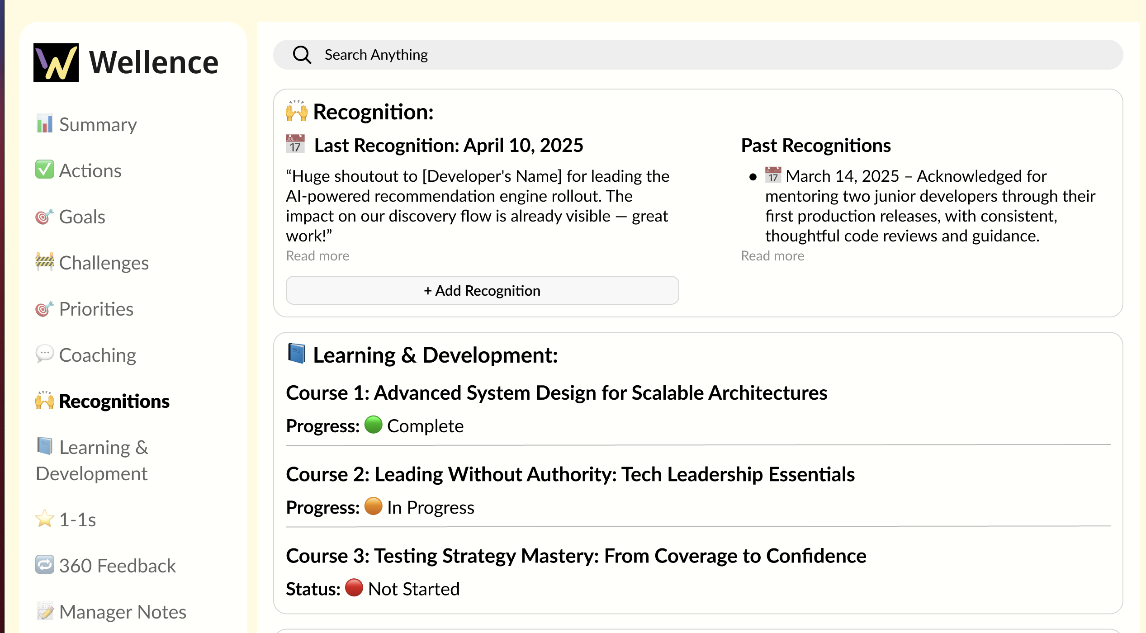Viewport: 1146px width, 633px height.
Task: Select Recognitions in the sidebar
Action: click(x=114, y=402)
